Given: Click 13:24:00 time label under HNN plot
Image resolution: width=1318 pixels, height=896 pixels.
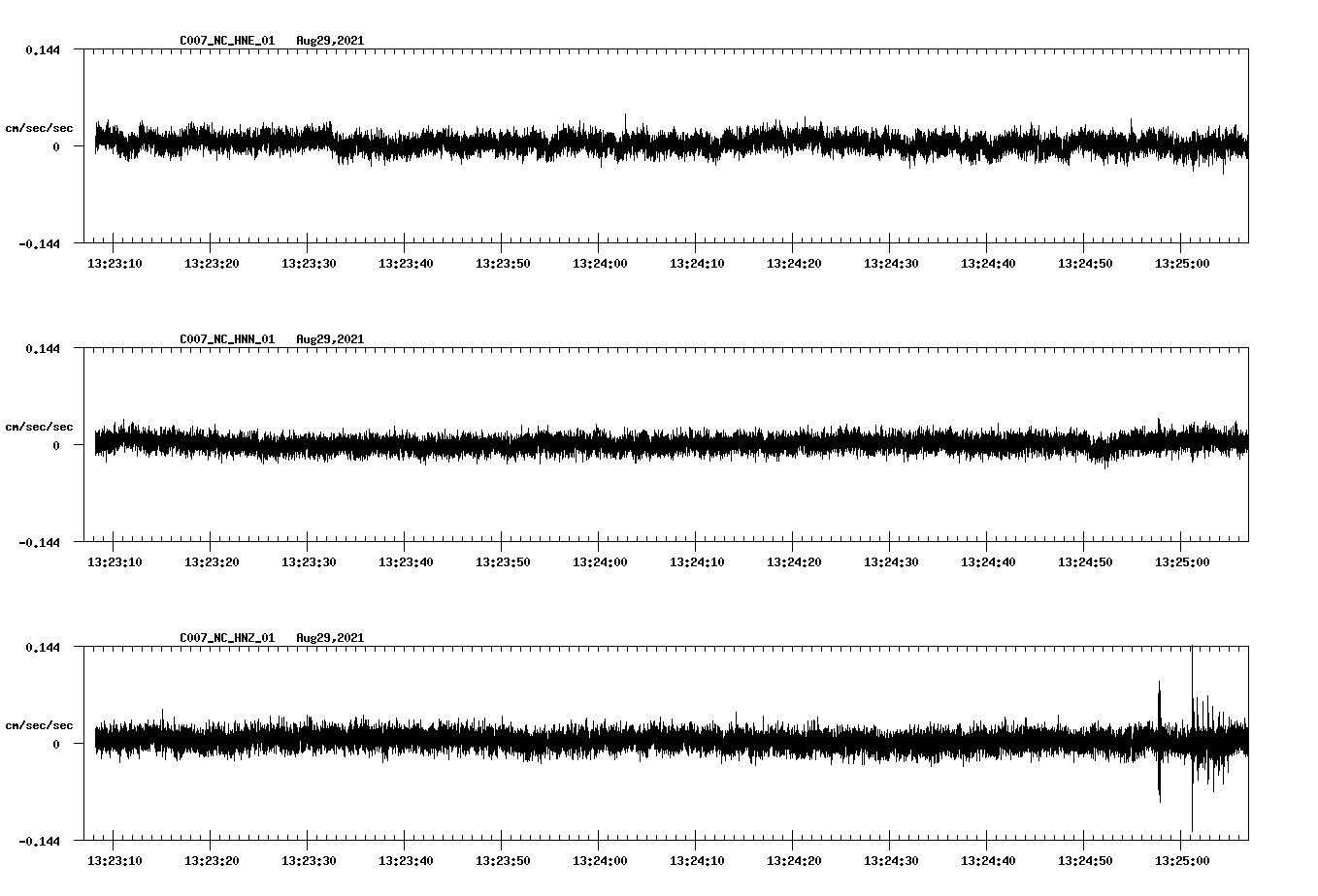Looking at the screenshot, I should (x=600, y=561).
